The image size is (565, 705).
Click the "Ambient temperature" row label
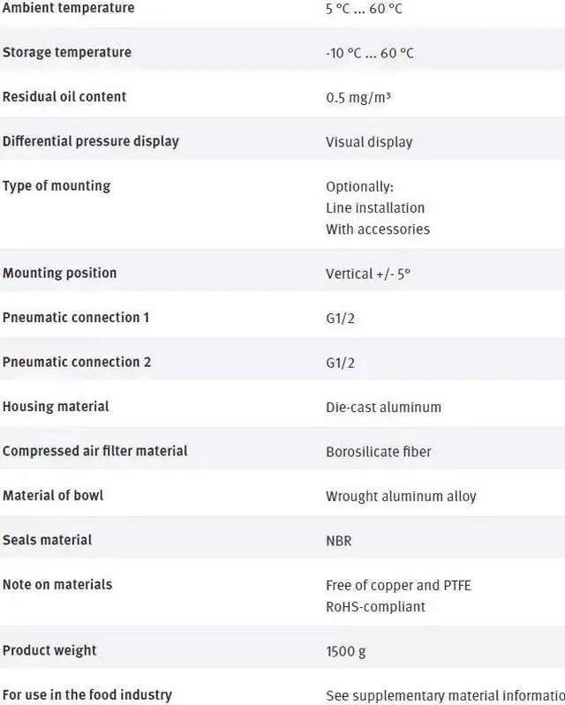pyautogui.click(x=68, y=8)
